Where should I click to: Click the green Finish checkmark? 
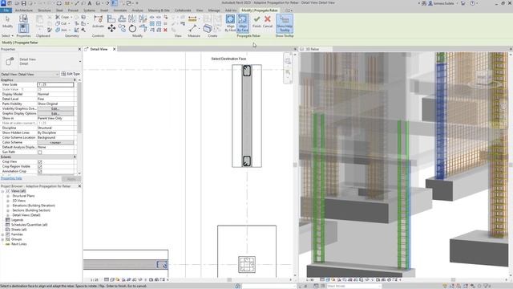pos(256,22)
